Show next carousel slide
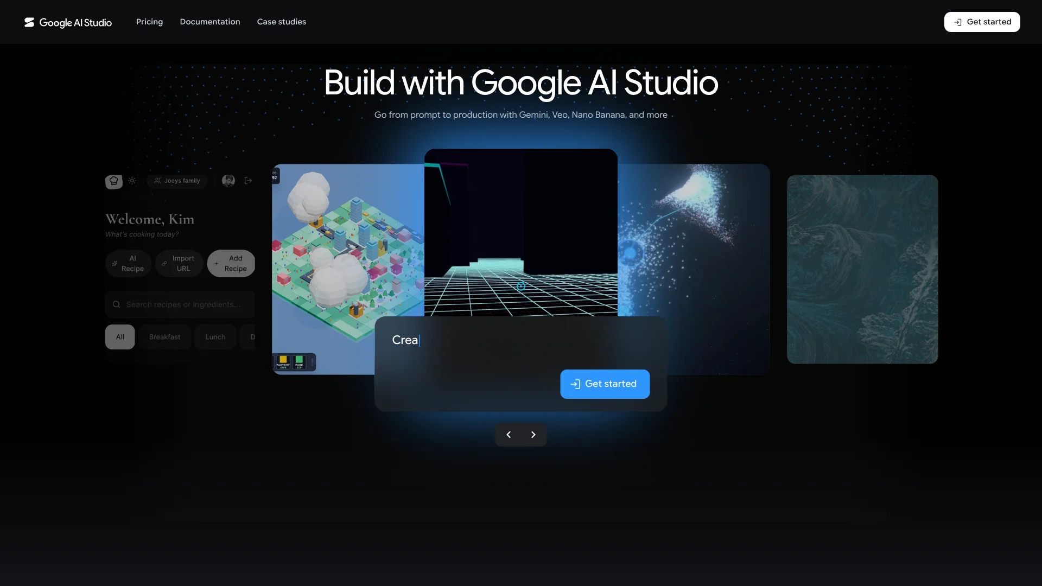The height and width of the screenshot is (586, 1042). [533, 435]
